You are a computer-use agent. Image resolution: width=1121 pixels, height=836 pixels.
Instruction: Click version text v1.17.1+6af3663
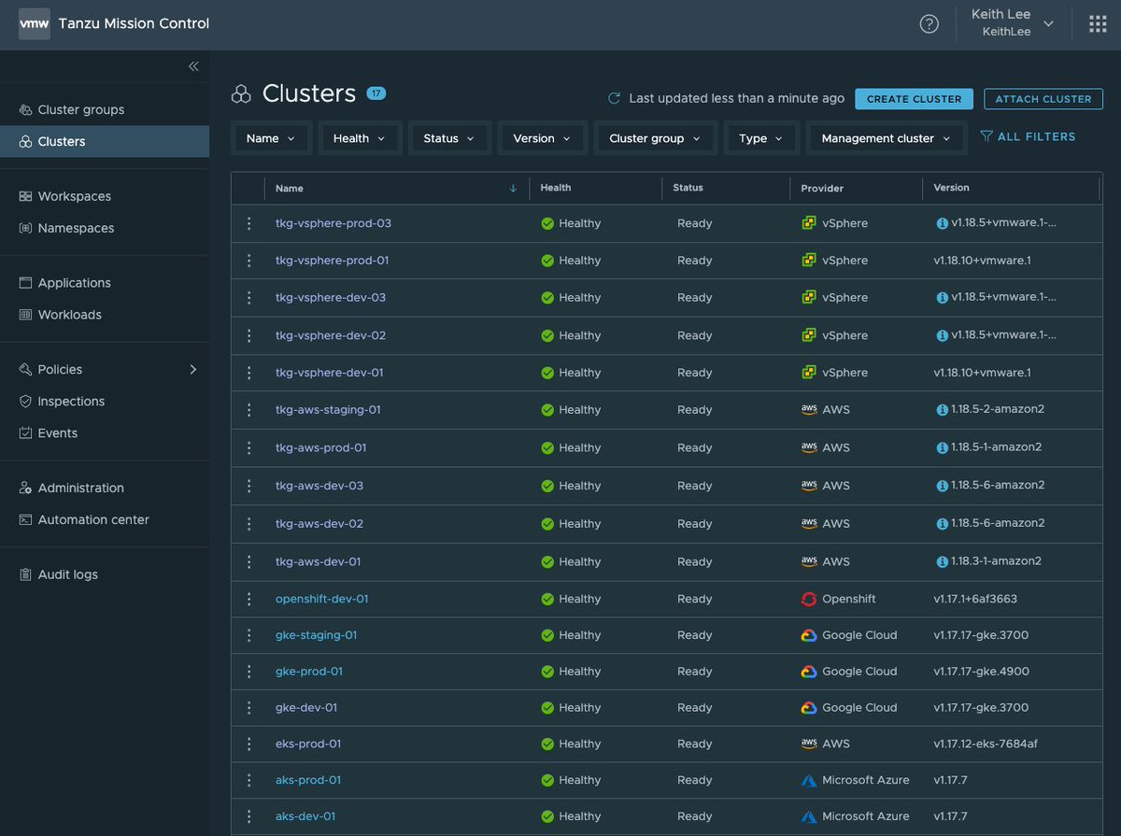(x=975, y=599)
